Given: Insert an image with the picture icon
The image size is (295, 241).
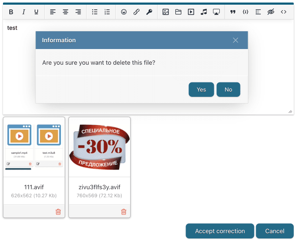Looking at the screenshot, I should click(x=166, y=12).
